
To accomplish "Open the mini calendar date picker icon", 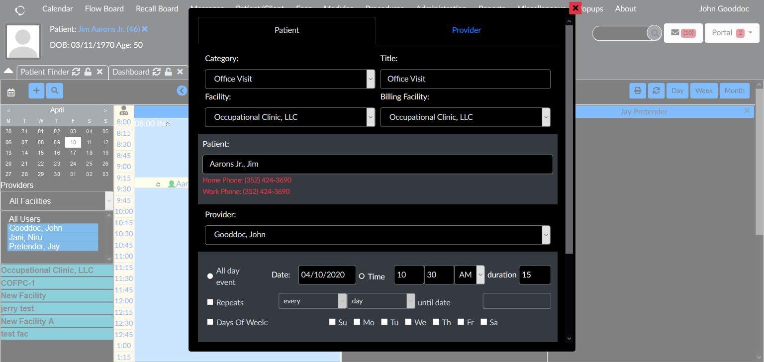I will (11, 91).
